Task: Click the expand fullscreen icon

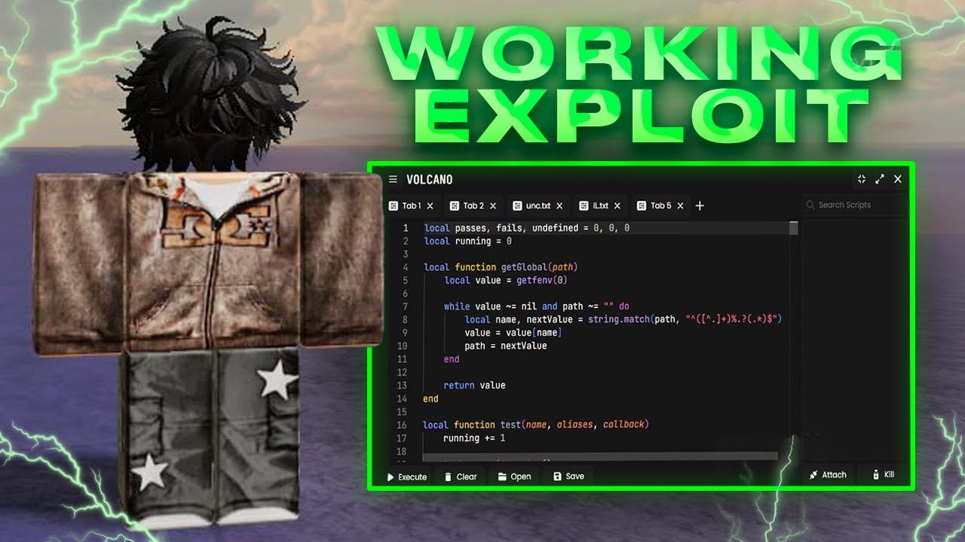Action: (x=880, y=179)
